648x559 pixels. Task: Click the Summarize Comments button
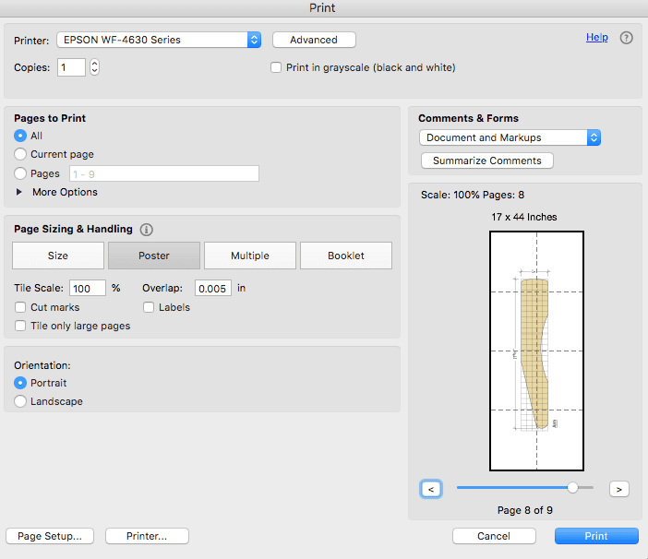tap(487, 161)
